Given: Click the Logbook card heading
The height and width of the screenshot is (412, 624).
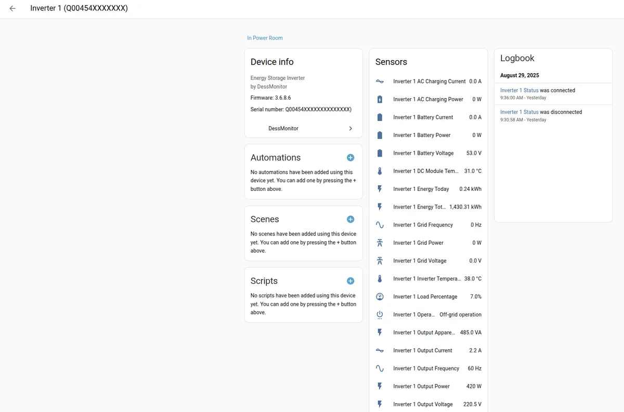Looking at the screenshot, I should (517, 58).
